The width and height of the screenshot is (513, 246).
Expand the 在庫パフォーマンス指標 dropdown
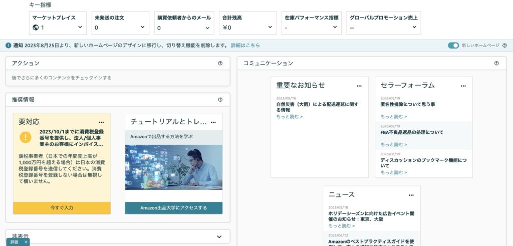335,27
